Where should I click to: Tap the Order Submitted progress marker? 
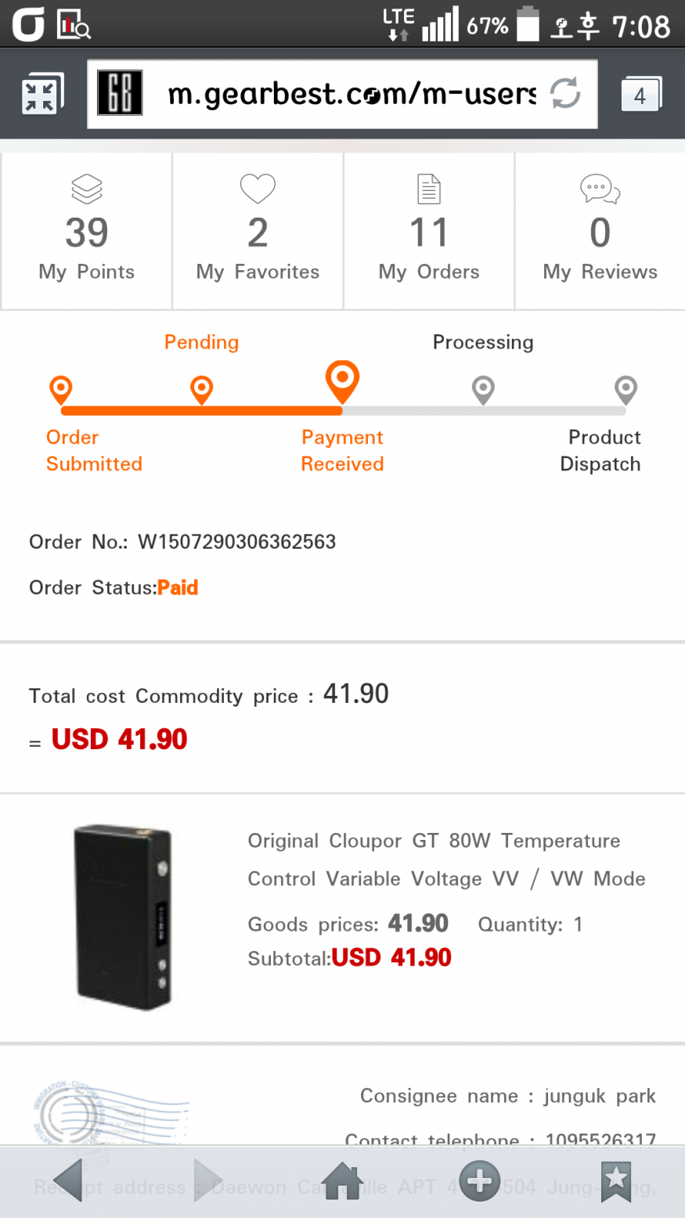point(61,389)
